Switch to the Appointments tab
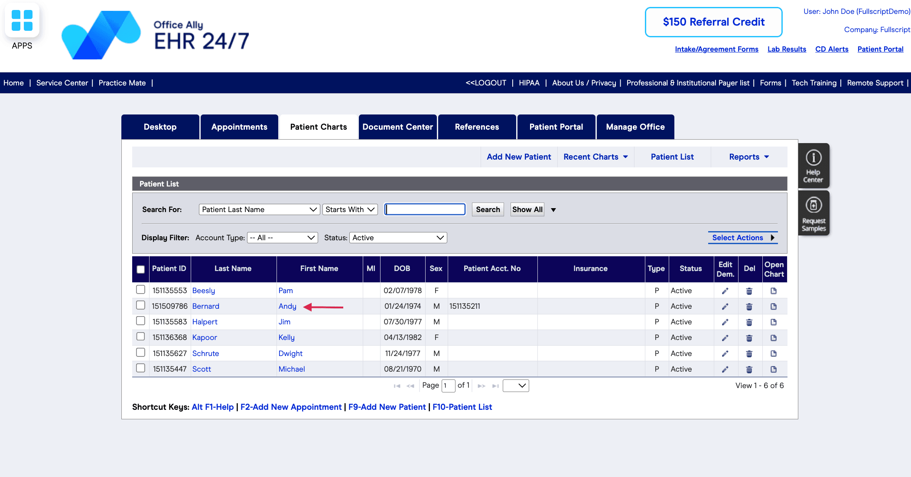This screenshot has height=477, width=911. tap(239, 127)
